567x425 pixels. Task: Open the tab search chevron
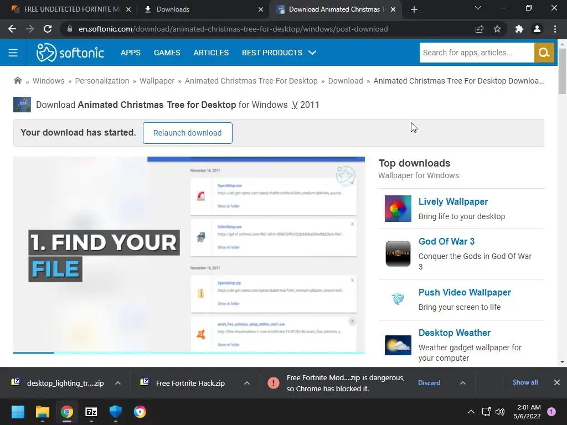(x=478, y=8)
